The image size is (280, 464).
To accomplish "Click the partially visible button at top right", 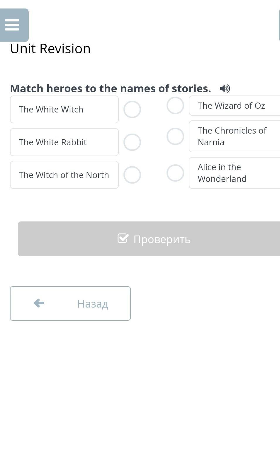I will (279, 25).
